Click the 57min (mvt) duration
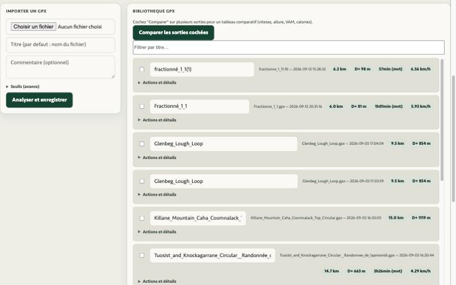Screen dimensions: 456x285 (x=390, y=69)
